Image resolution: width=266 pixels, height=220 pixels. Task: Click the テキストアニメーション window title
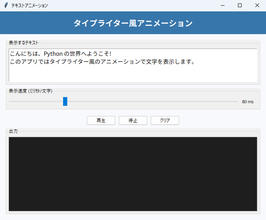pos(30,6)
